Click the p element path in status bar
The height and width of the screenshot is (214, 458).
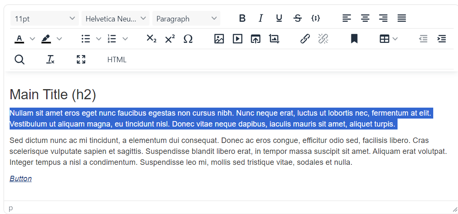(11, 208)
